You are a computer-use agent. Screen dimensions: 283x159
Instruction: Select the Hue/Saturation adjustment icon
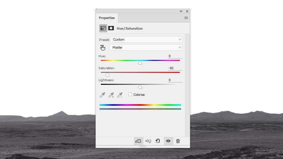103,28
